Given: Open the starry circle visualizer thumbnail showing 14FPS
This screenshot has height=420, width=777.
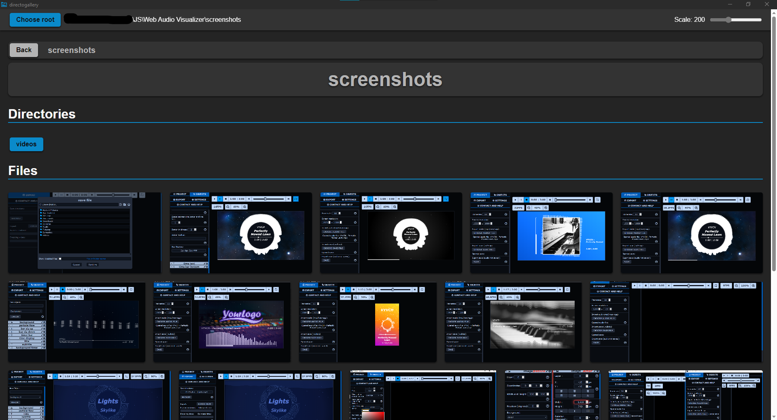Looking at the screenshot, I should pyautogui.click(x=241, y=232).
